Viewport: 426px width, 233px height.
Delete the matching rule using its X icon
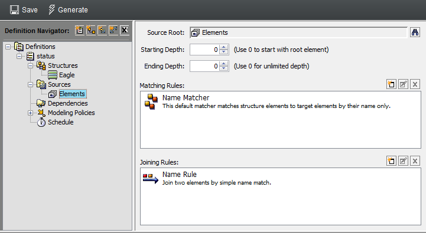pos(415,84)
